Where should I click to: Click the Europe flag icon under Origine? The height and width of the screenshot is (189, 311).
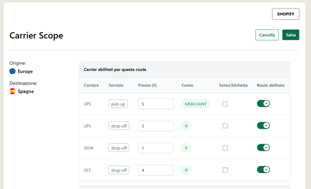pyautogui.click(x=12, y=71)
